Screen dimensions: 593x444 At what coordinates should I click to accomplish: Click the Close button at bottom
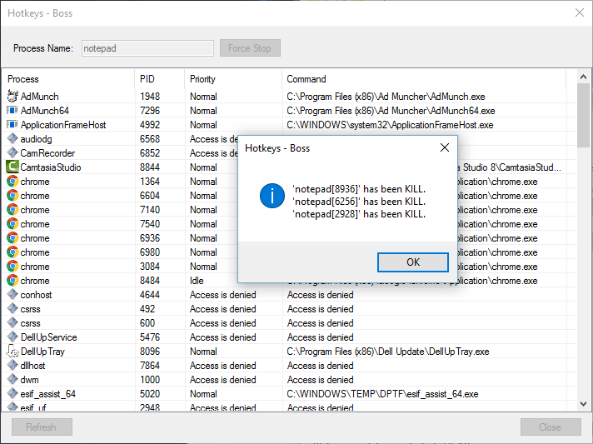(x=551, y=427)
